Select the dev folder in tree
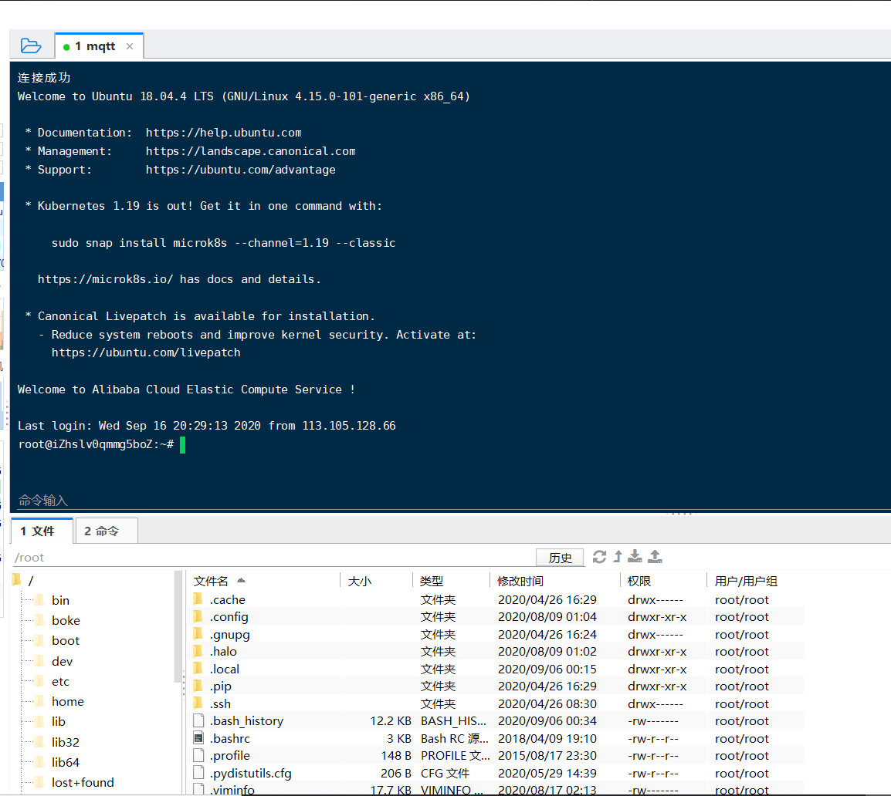The height and width of the screenshot is (796, 891). [62, 662]
